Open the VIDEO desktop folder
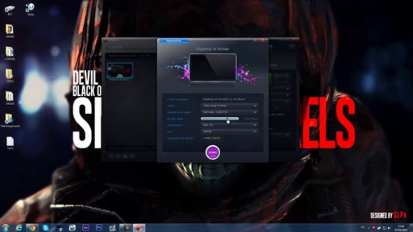Image resolution: width=413 pixels, height=232 pixels. point(10,76)
